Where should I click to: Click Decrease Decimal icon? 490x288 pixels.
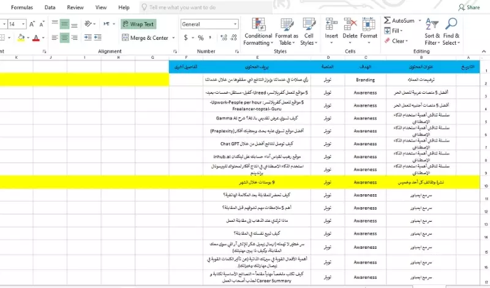click(x=234, y=38)
